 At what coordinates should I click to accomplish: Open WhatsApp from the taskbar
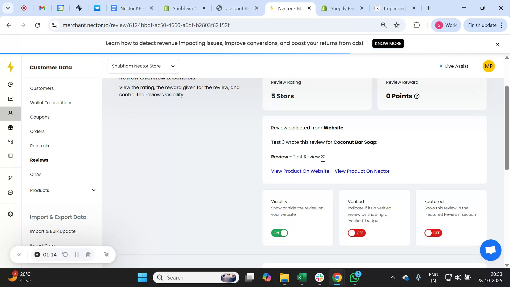click(354, 277)
